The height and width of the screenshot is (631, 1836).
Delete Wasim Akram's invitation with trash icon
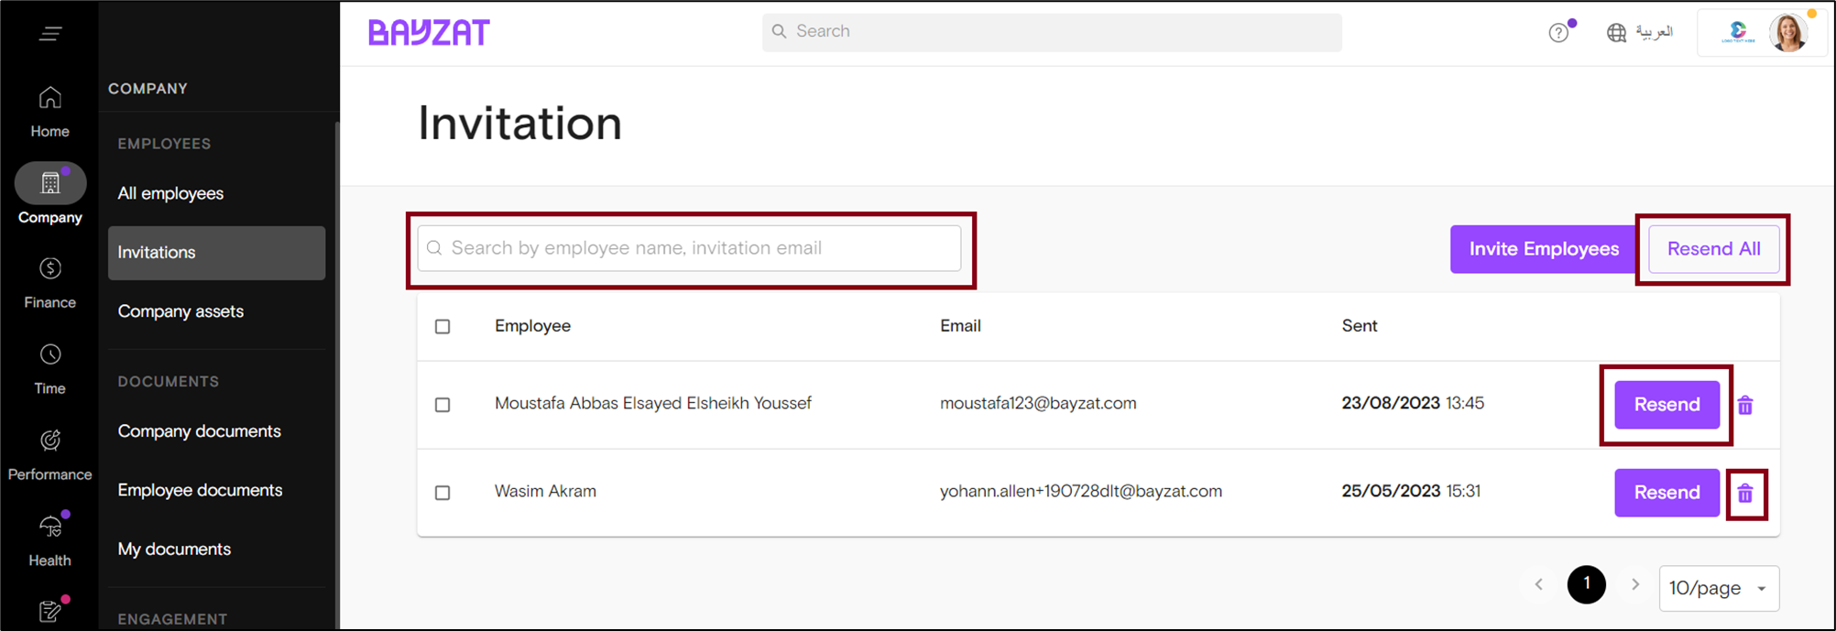(x=1745, y=494)
